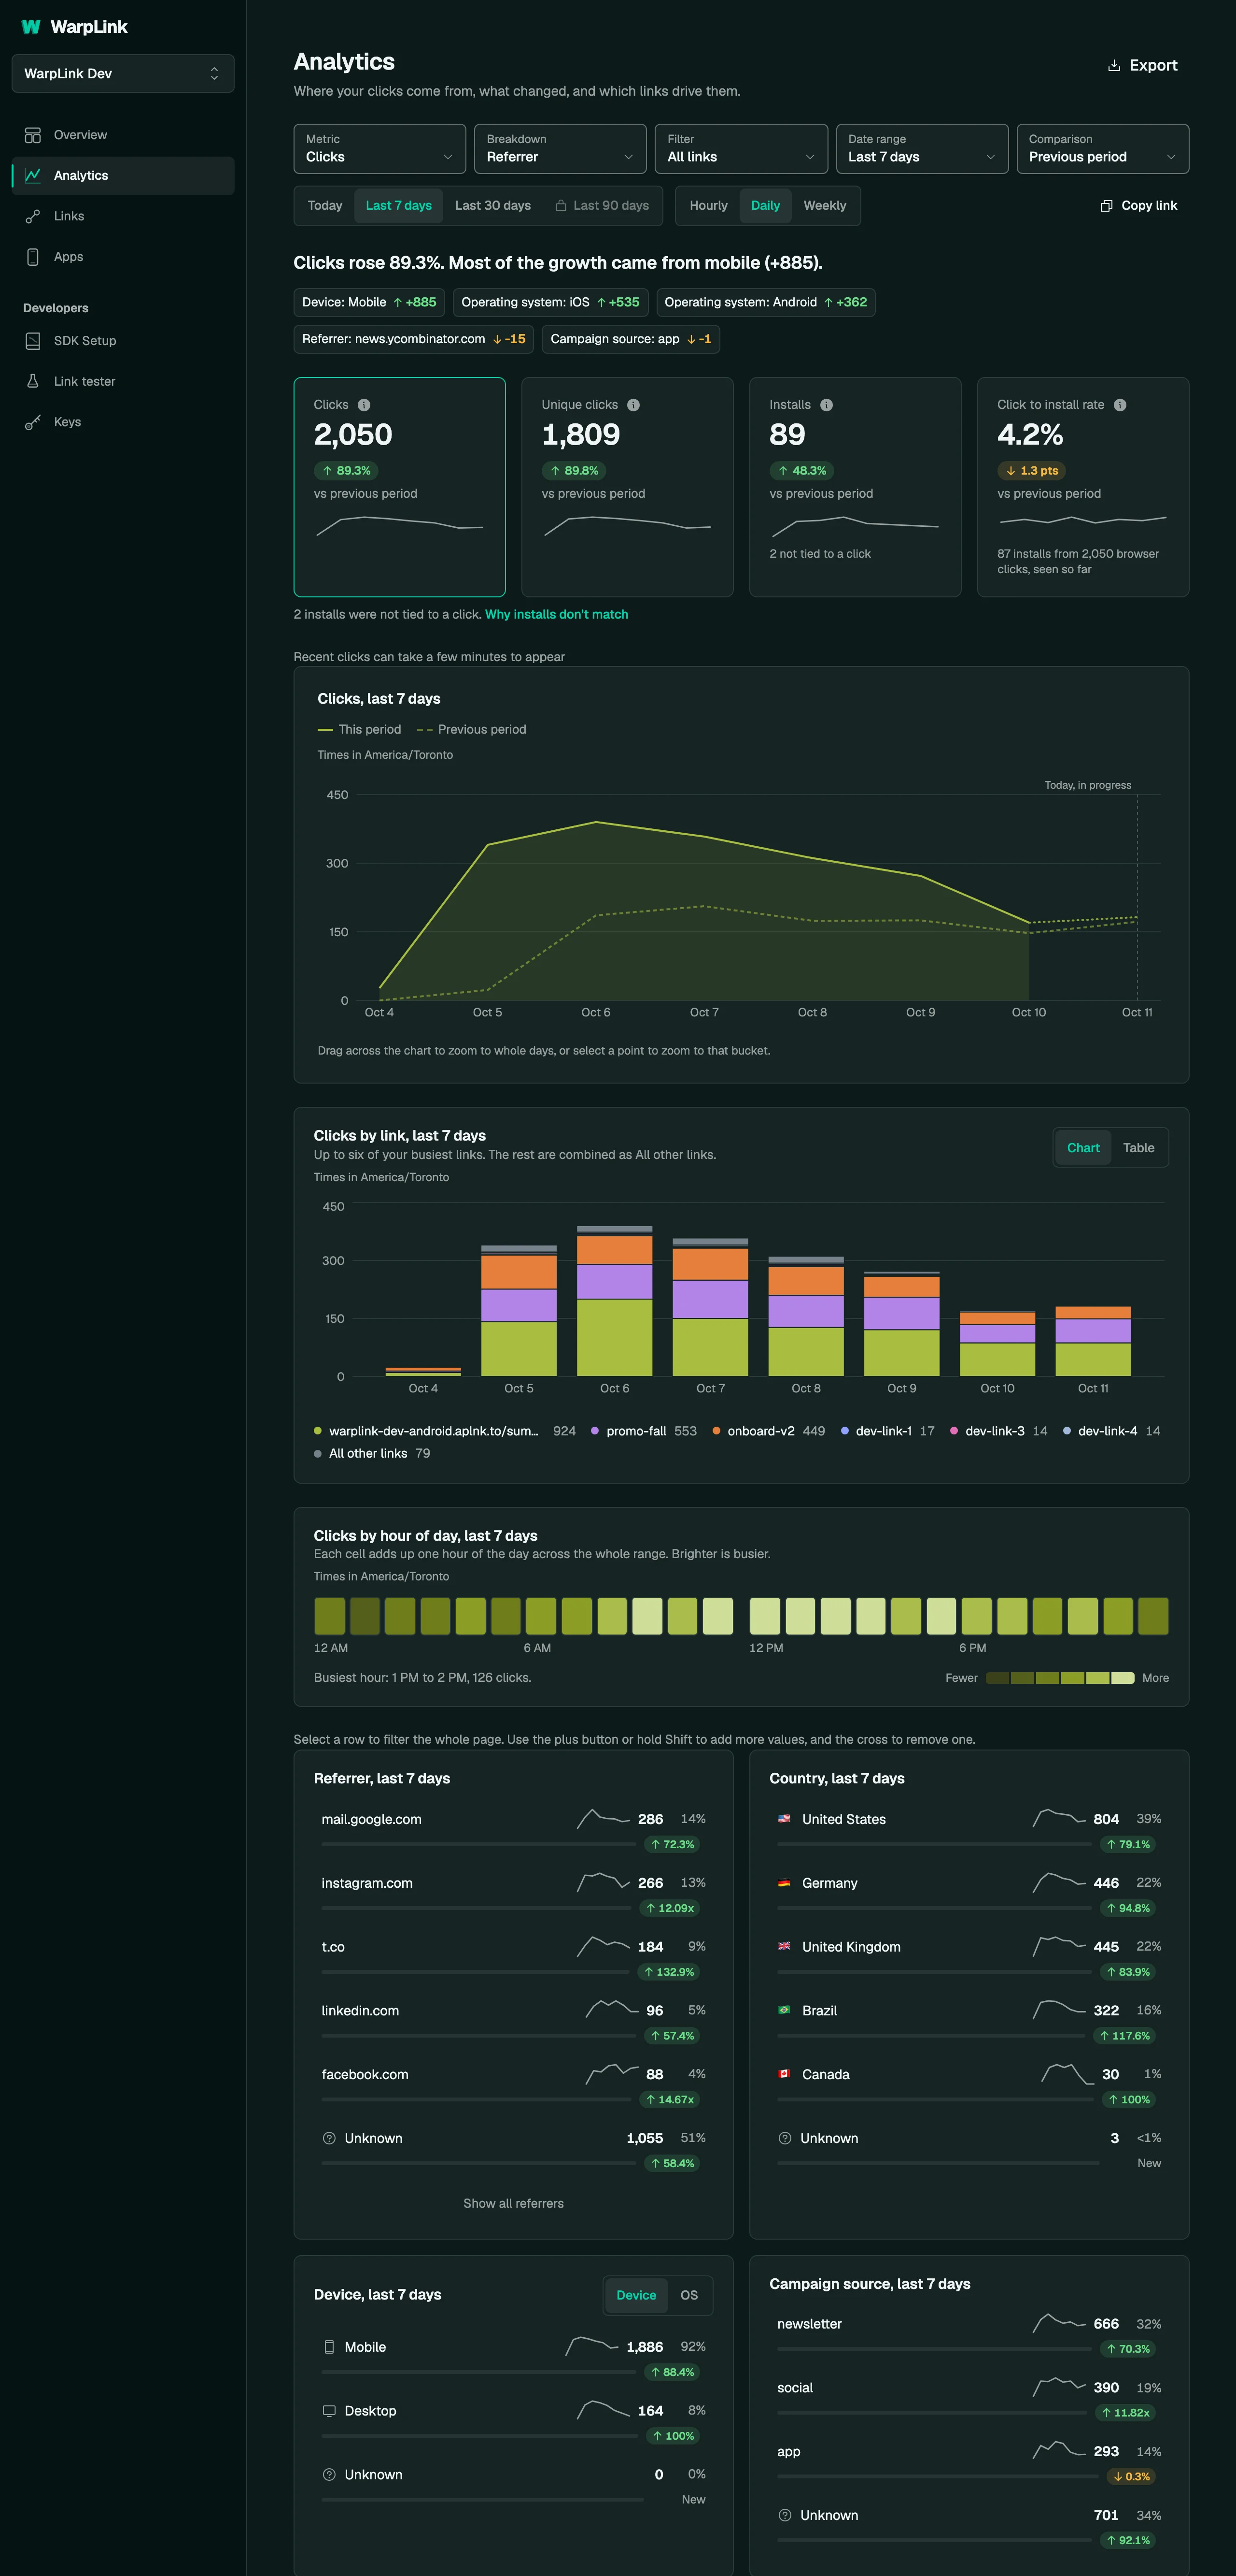
Task: Select the Last 30 days range
Action: coord(492,206)
